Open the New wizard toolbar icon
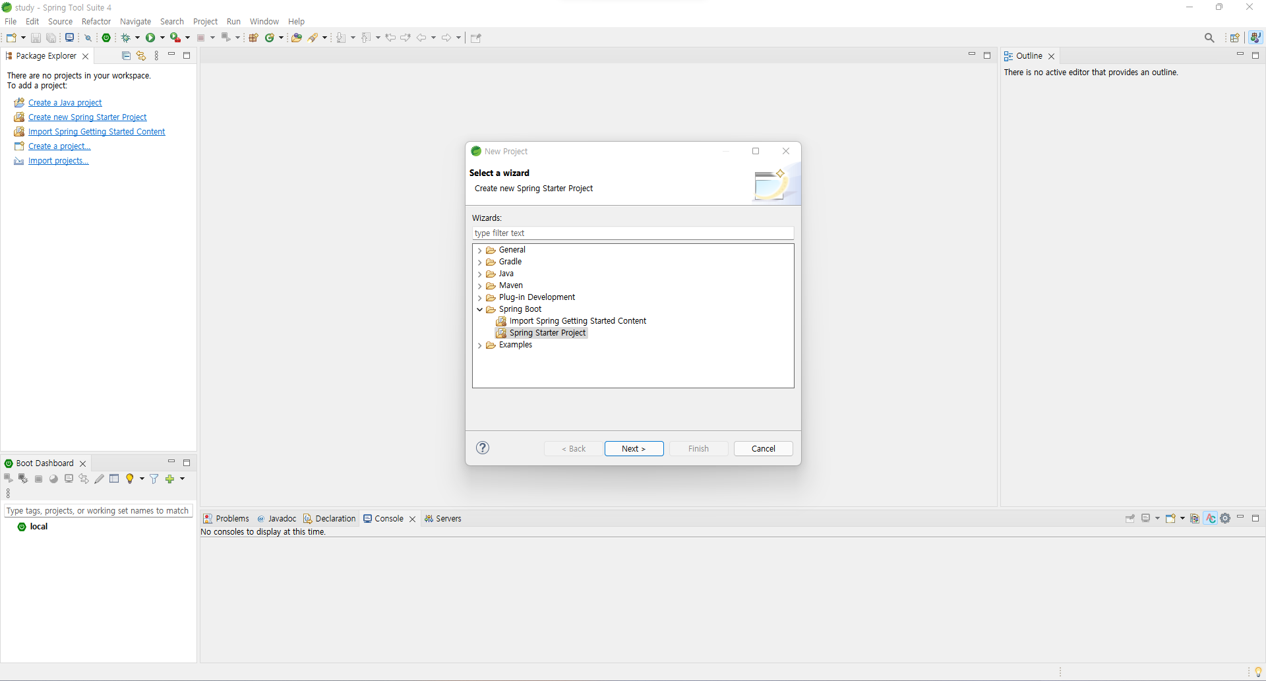The height and width of the screenshot is (681, 1266). (x=12, y=38)
